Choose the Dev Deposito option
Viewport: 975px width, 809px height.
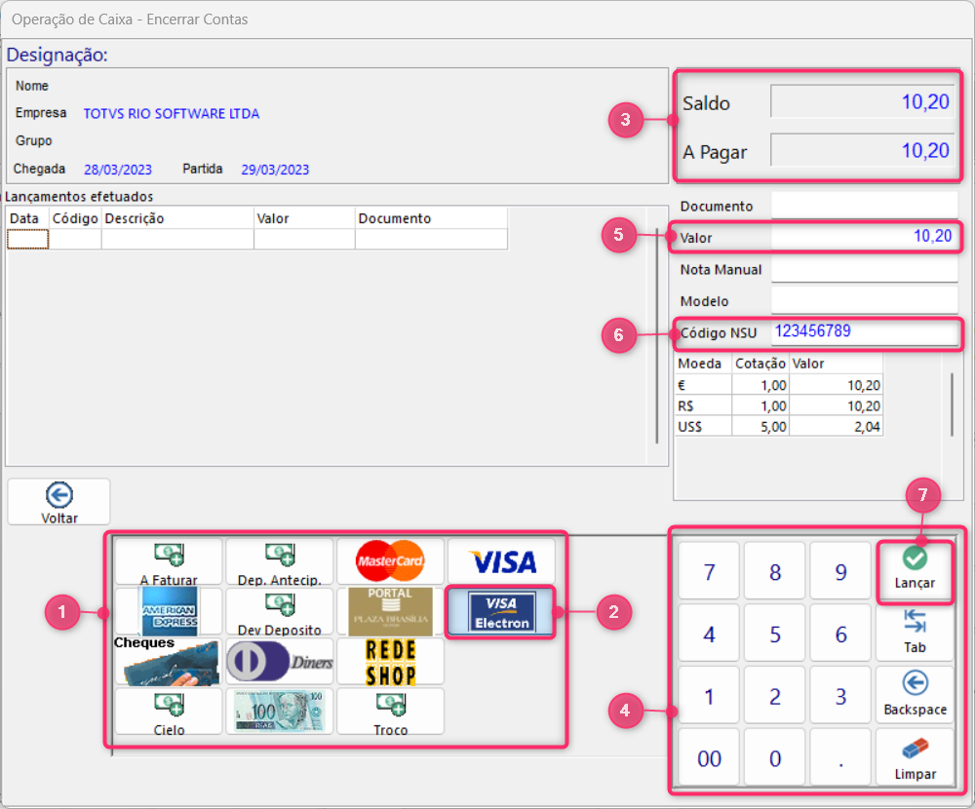click(x=279, y=612)
